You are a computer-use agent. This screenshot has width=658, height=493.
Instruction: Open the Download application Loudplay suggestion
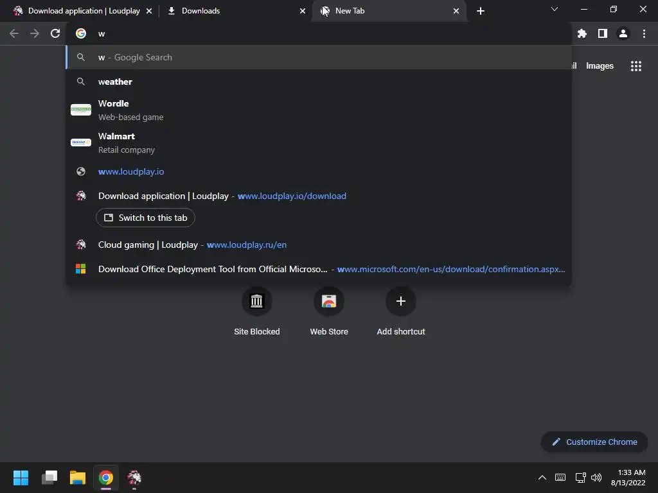[319, 196]
